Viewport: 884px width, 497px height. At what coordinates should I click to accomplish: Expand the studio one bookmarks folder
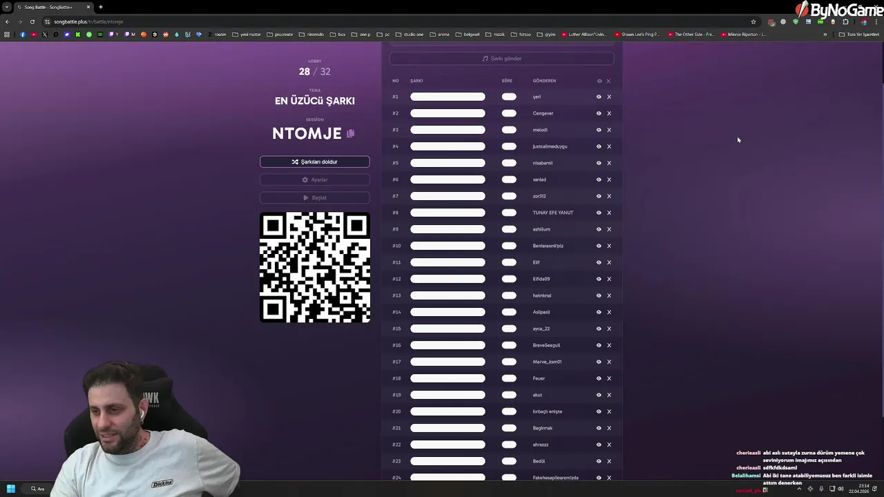point(410,35)
